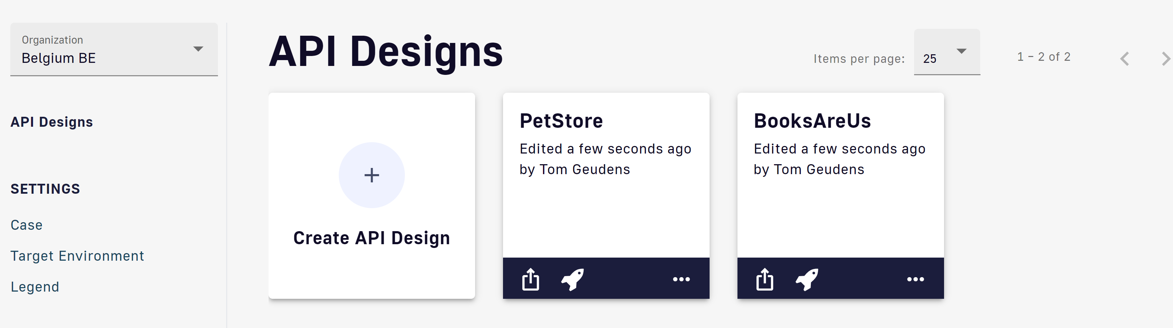The width and height of the screenshot is (1173, 328).
Task: Open the Organization dropdown
Action: [114, 49]
